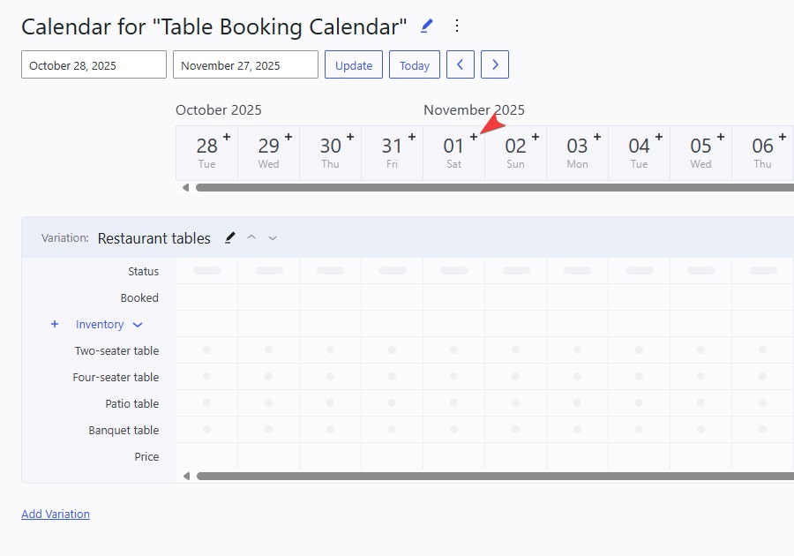The width and height of the screenshot is (794, 556).
Task: Click the Update button
Action: click(x=353, y=64)
